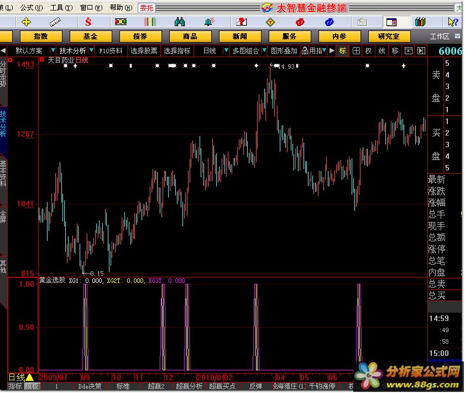Select the 超赢买点 indicator tab
Viewport: 465px width, 393px height.
pyautogui.click(x=222, y=386)
